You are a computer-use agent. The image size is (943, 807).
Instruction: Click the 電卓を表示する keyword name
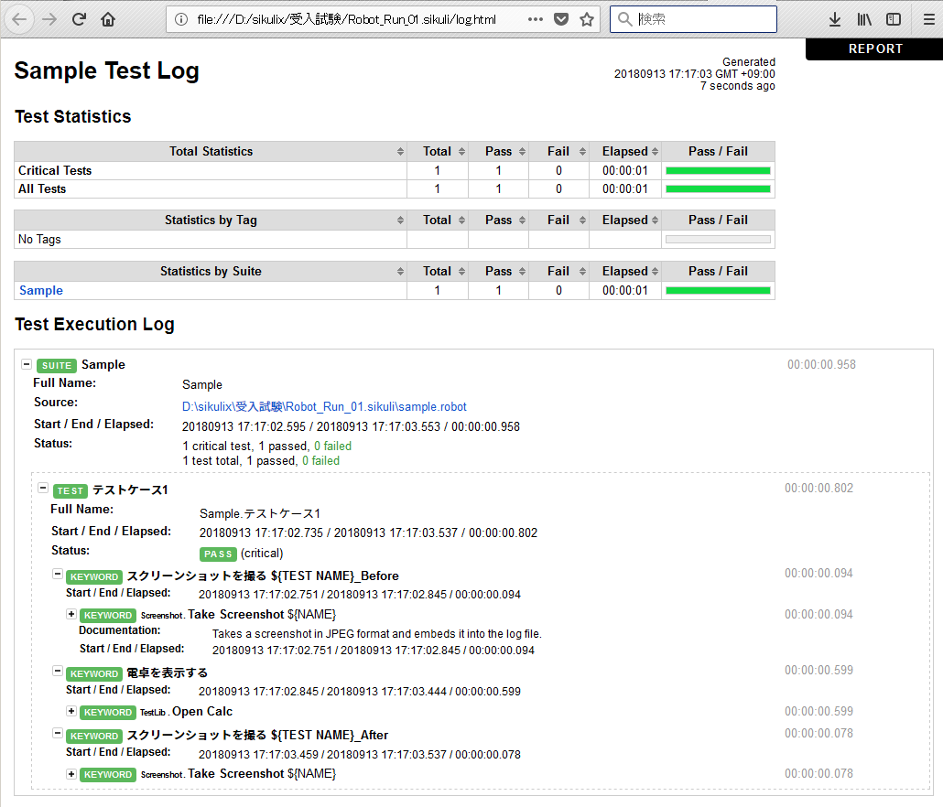(x=168, y=673)
